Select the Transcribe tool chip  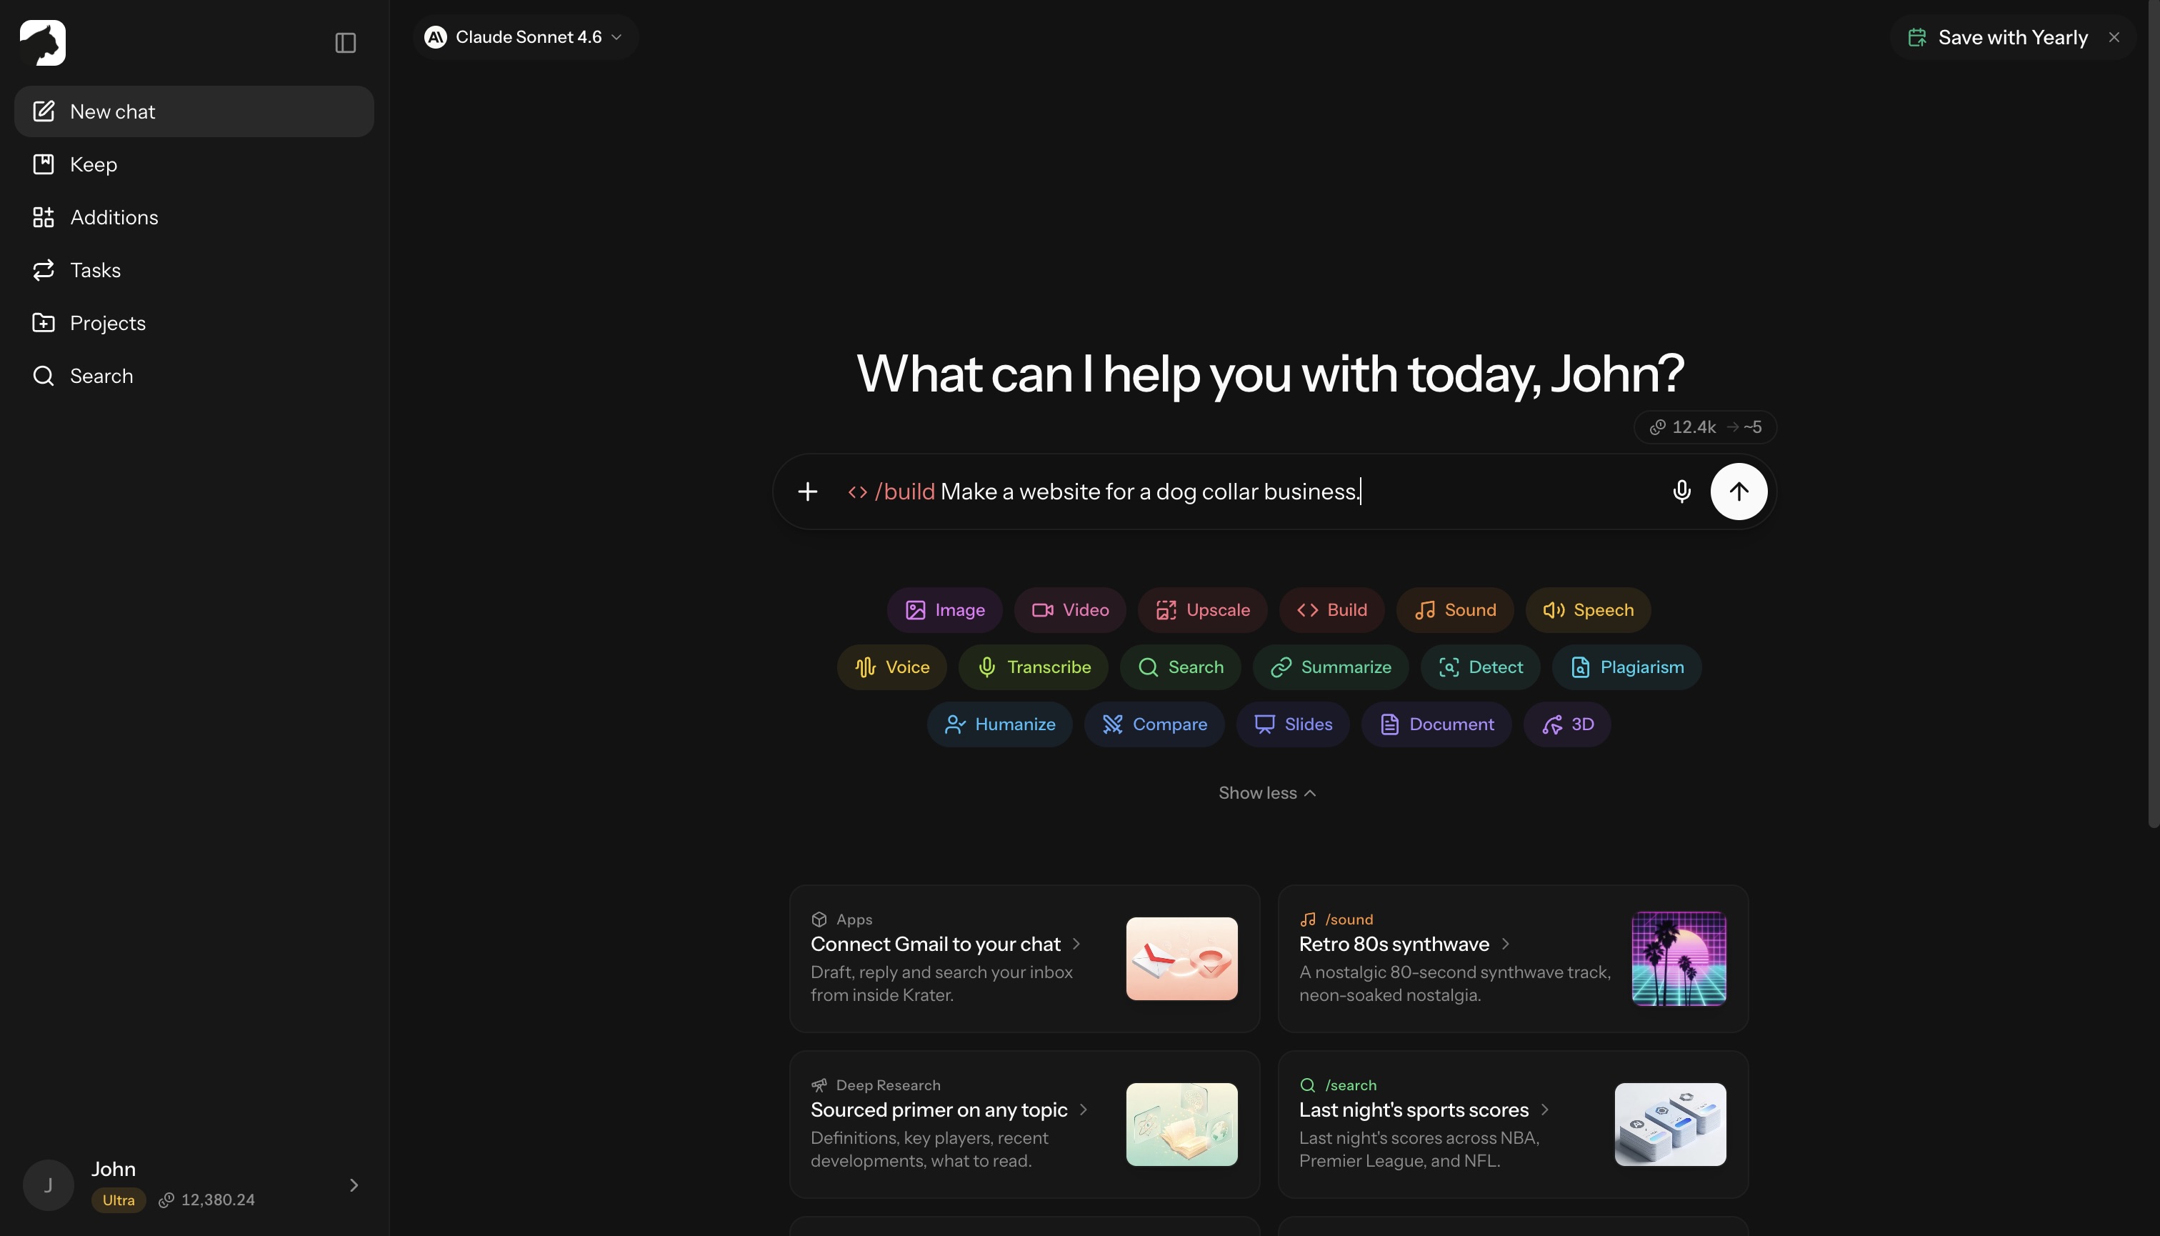[1033, 667]
